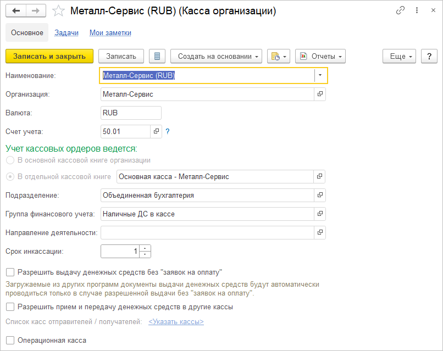The width and height of the screenshot is (443, 351).
Task: Switch to the Основное tab
Action: click(27, 33)
